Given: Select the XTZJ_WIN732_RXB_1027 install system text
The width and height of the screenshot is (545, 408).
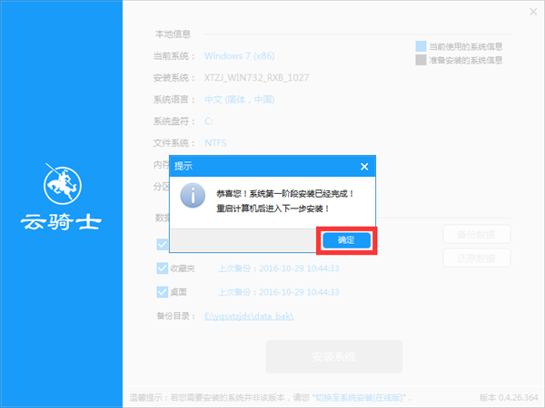Looking at the screenshot, I should tap(257, 78).
